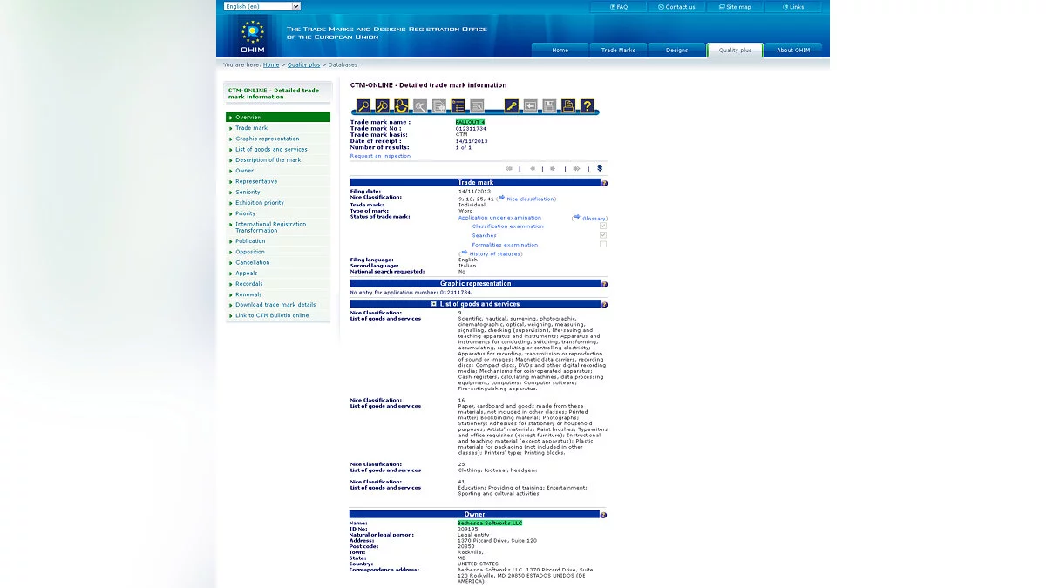Open the Quality plus tab

point(735,50)
